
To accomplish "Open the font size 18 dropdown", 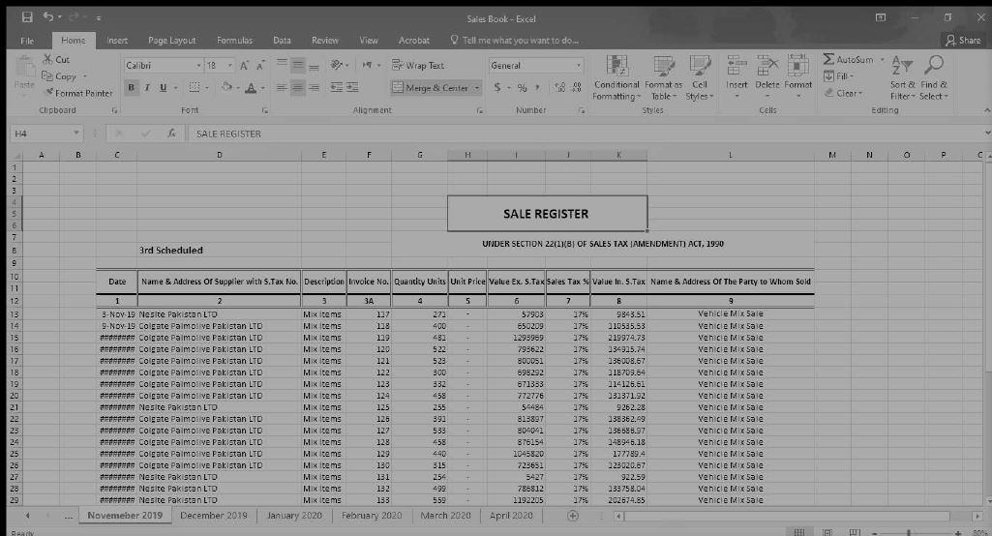I will (230, 65).
